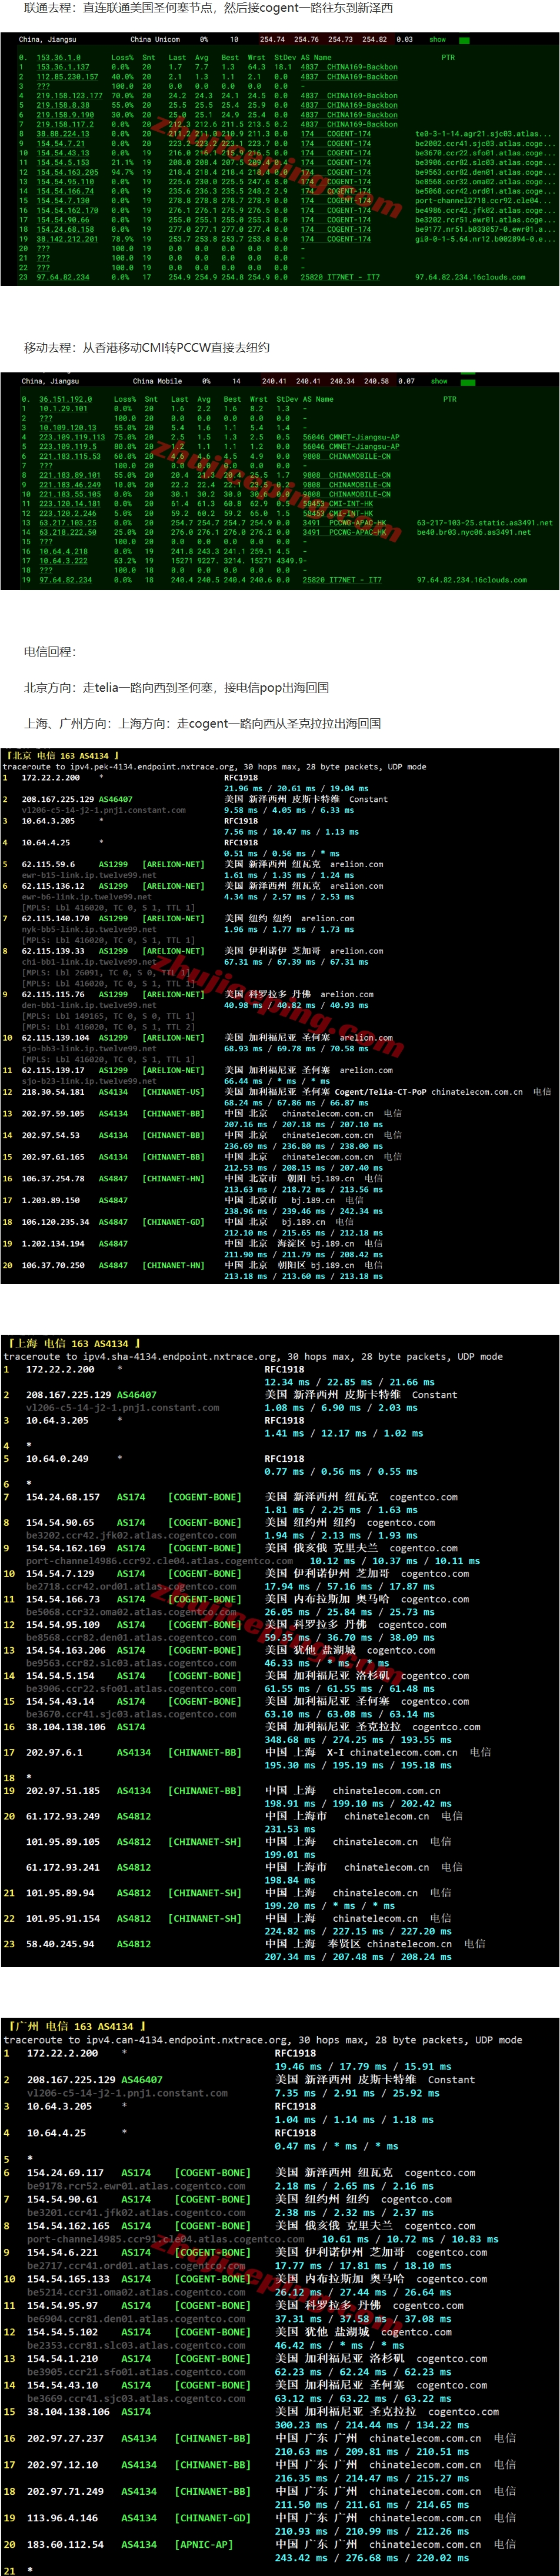Click 'show' in the China Unicom panel
Image resolution: width=560 pixels, height=2576 pixels.
coord(438,40)
